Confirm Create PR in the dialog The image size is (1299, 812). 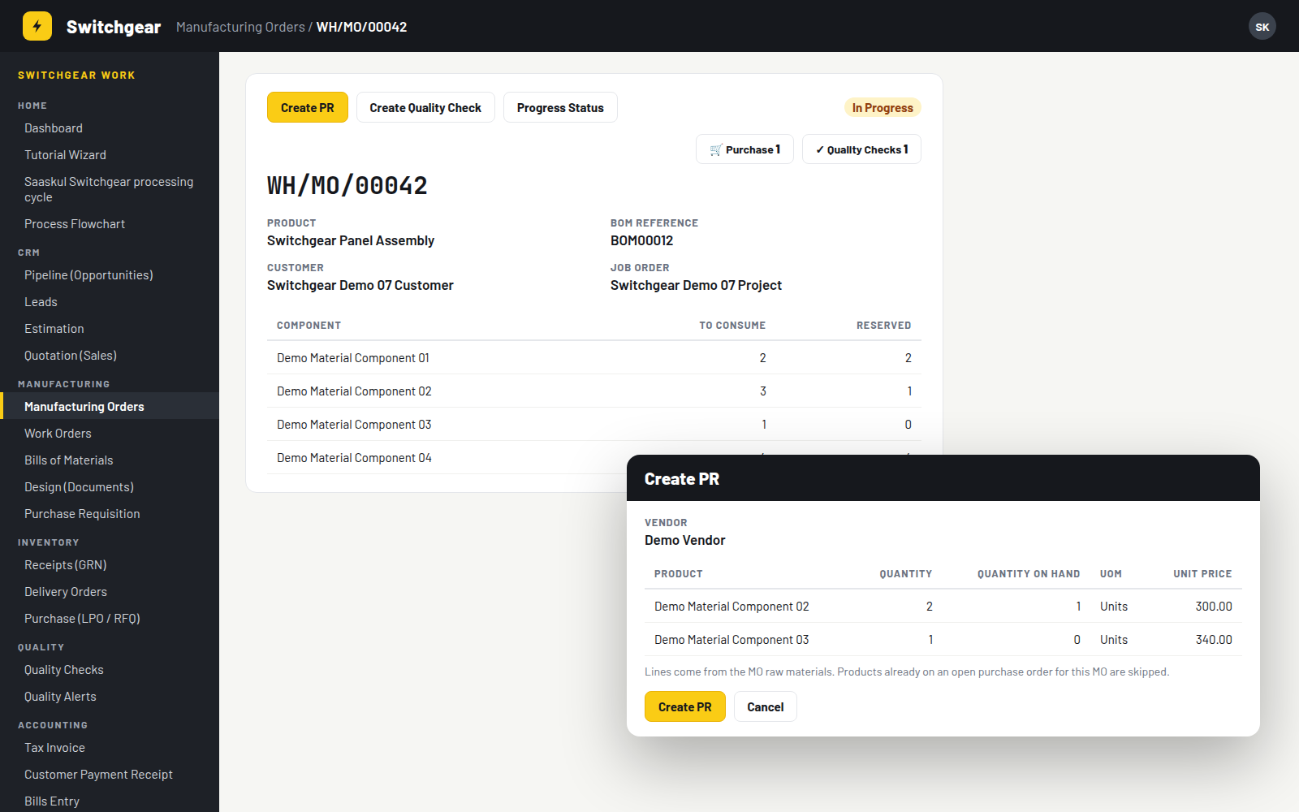point(685,706)
